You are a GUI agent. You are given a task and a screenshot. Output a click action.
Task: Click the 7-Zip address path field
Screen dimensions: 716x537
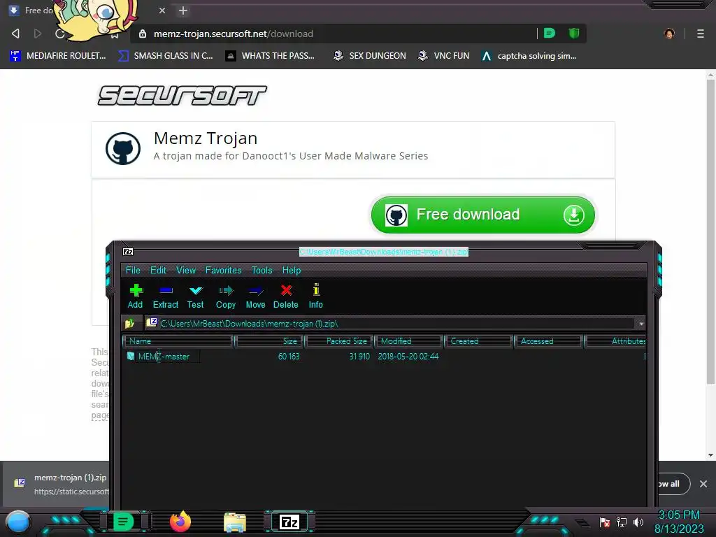click(390, 323)
